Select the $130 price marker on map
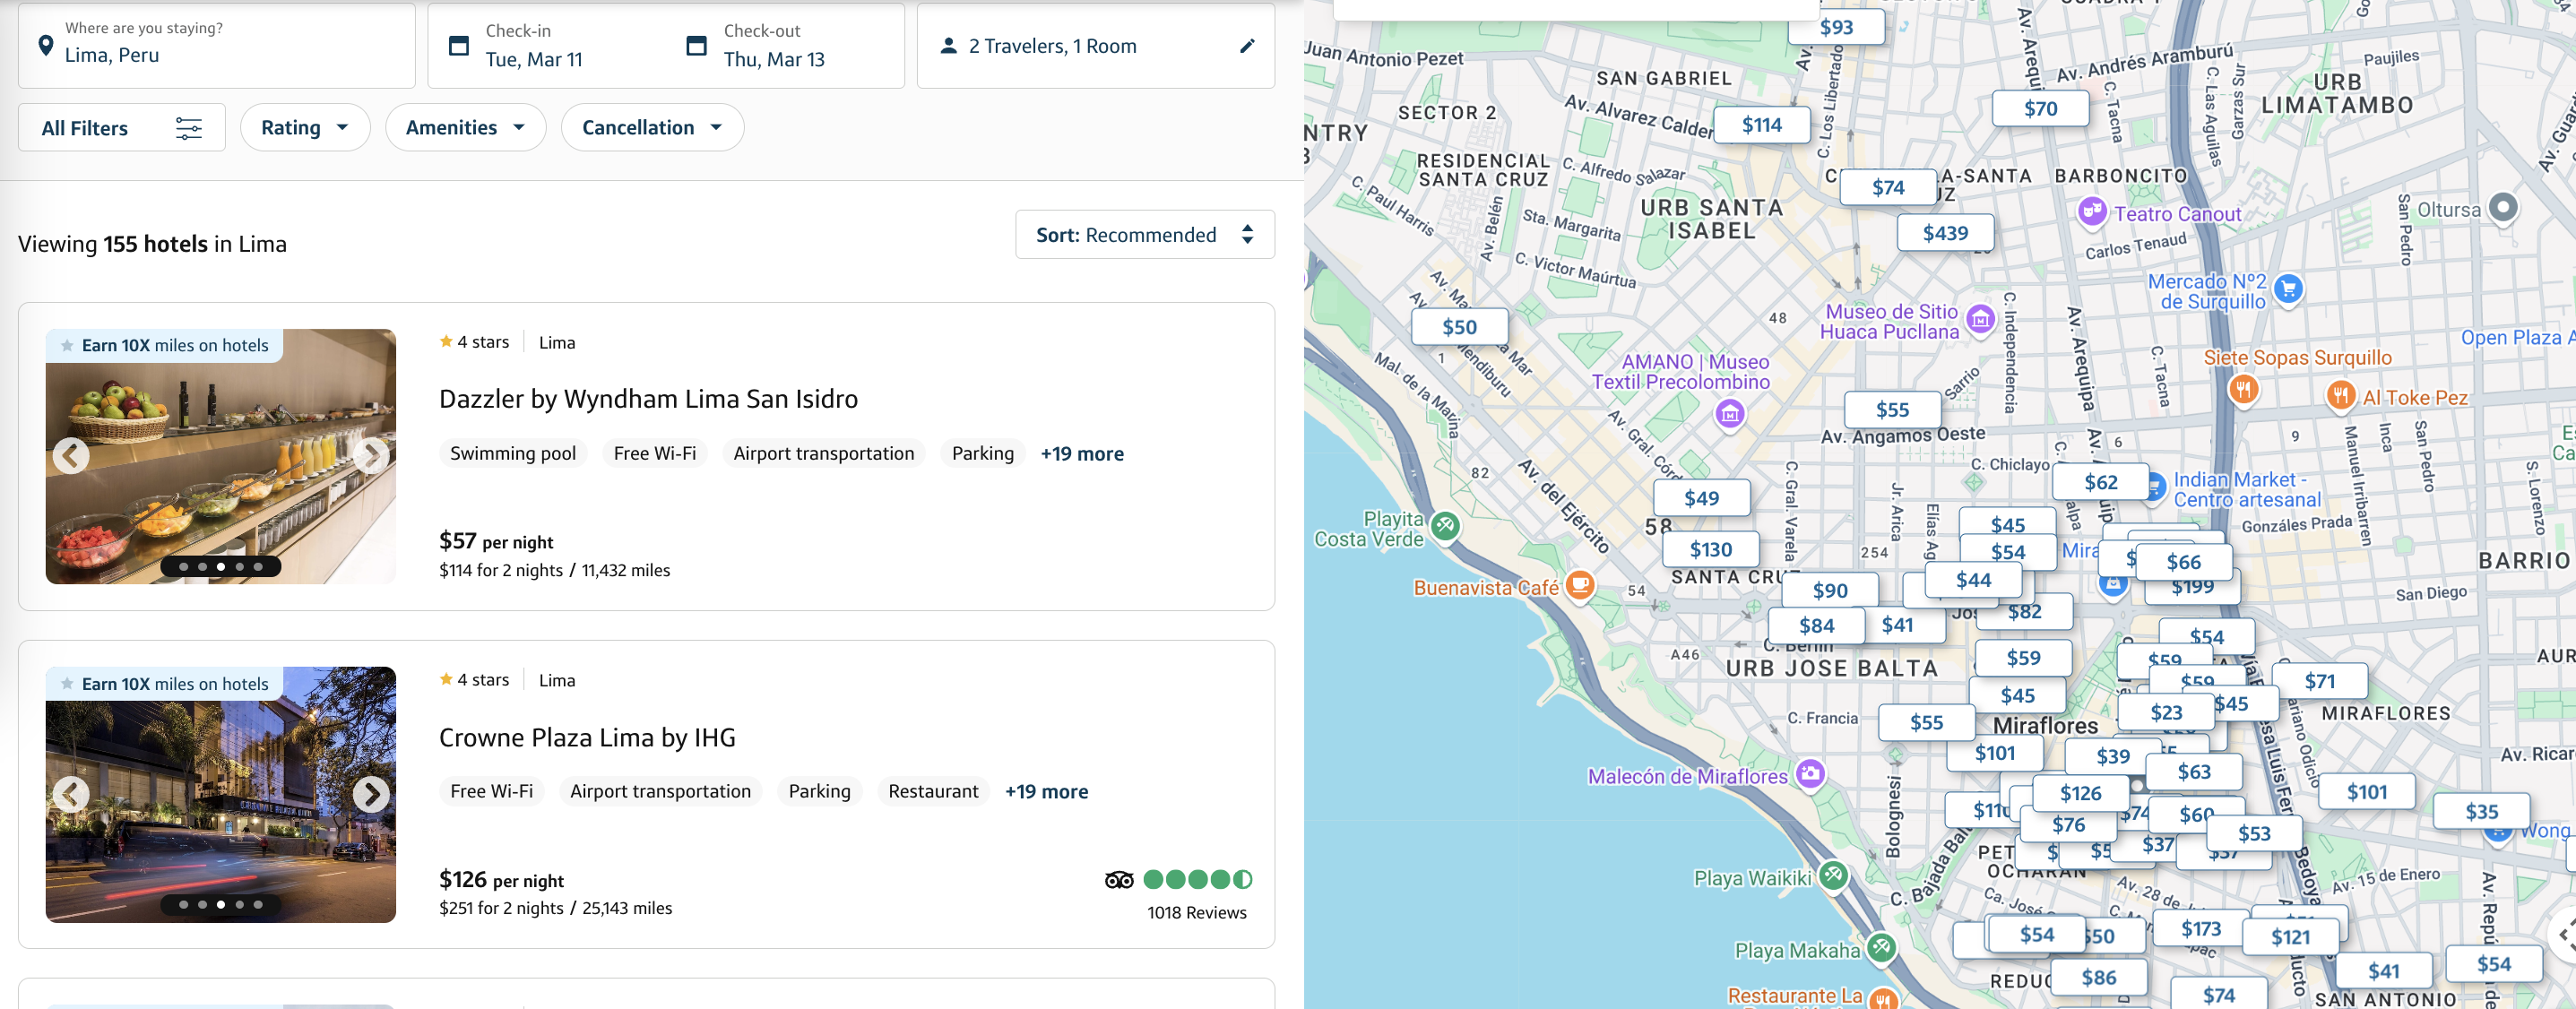 point(1710,550)
